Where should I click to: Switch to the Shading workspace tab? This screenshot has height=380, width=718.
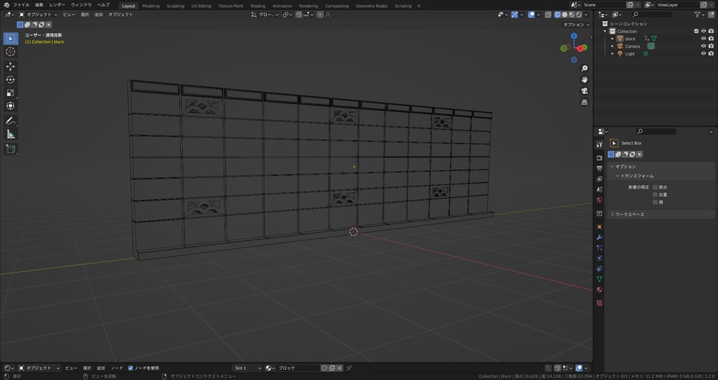(x=257, y=6)
